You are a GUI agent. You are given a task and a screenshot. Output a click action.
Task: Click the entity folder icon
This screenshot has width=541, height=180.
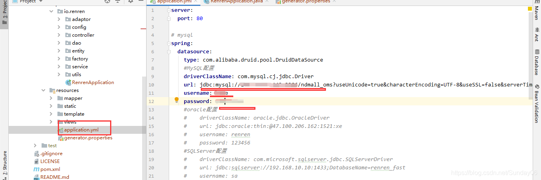(68, 51)
